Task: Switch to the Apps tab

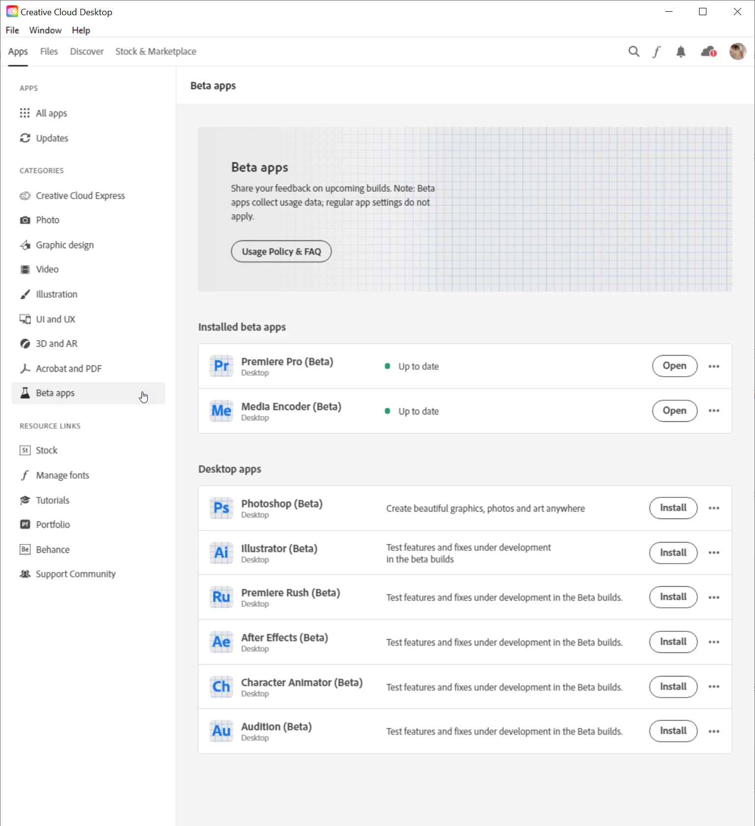Action: [x=18, y=52]
